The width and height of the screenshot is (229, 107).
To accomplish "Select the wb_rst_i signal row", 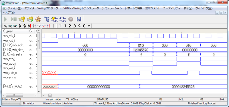I will pyautogui.click(x=20, y=40).
